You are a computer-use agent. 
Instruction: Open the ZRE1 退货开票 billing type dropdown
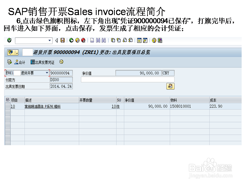click(x=47, y=73)
